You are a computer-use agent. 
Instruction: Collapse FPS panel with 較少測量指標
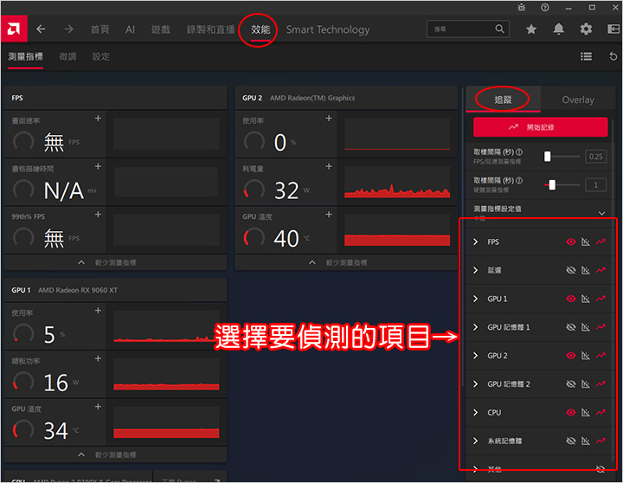[115, 262]
